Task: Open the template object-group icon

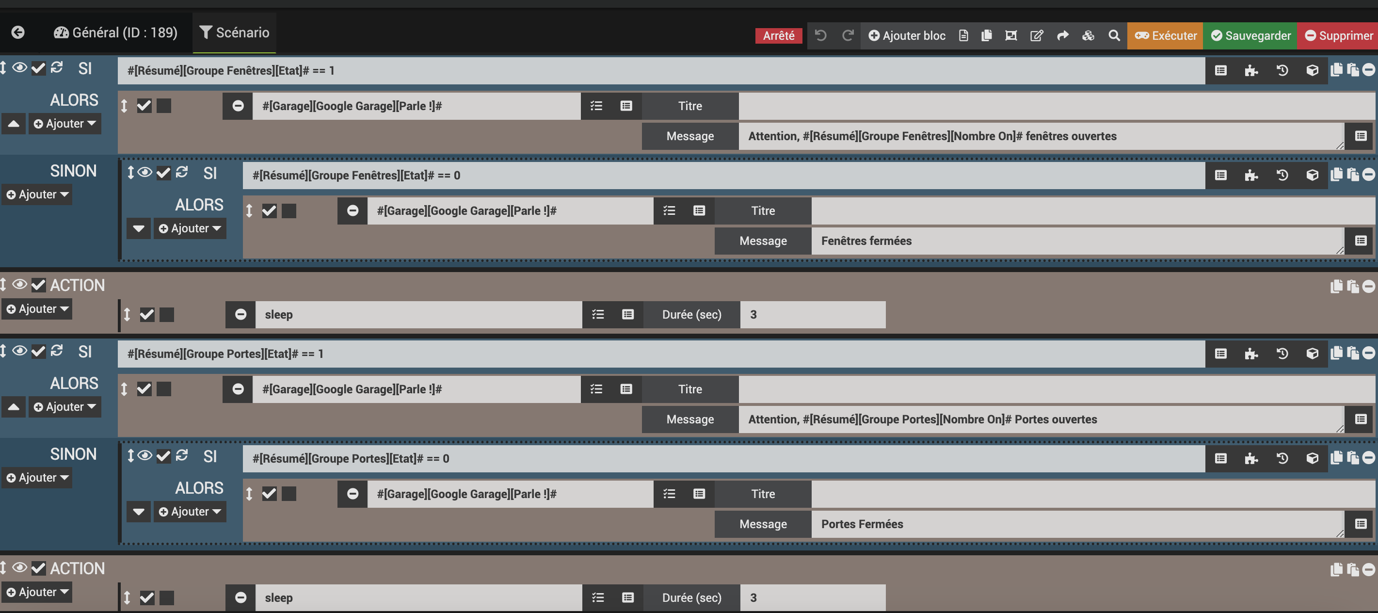Action: [1011, 36]
